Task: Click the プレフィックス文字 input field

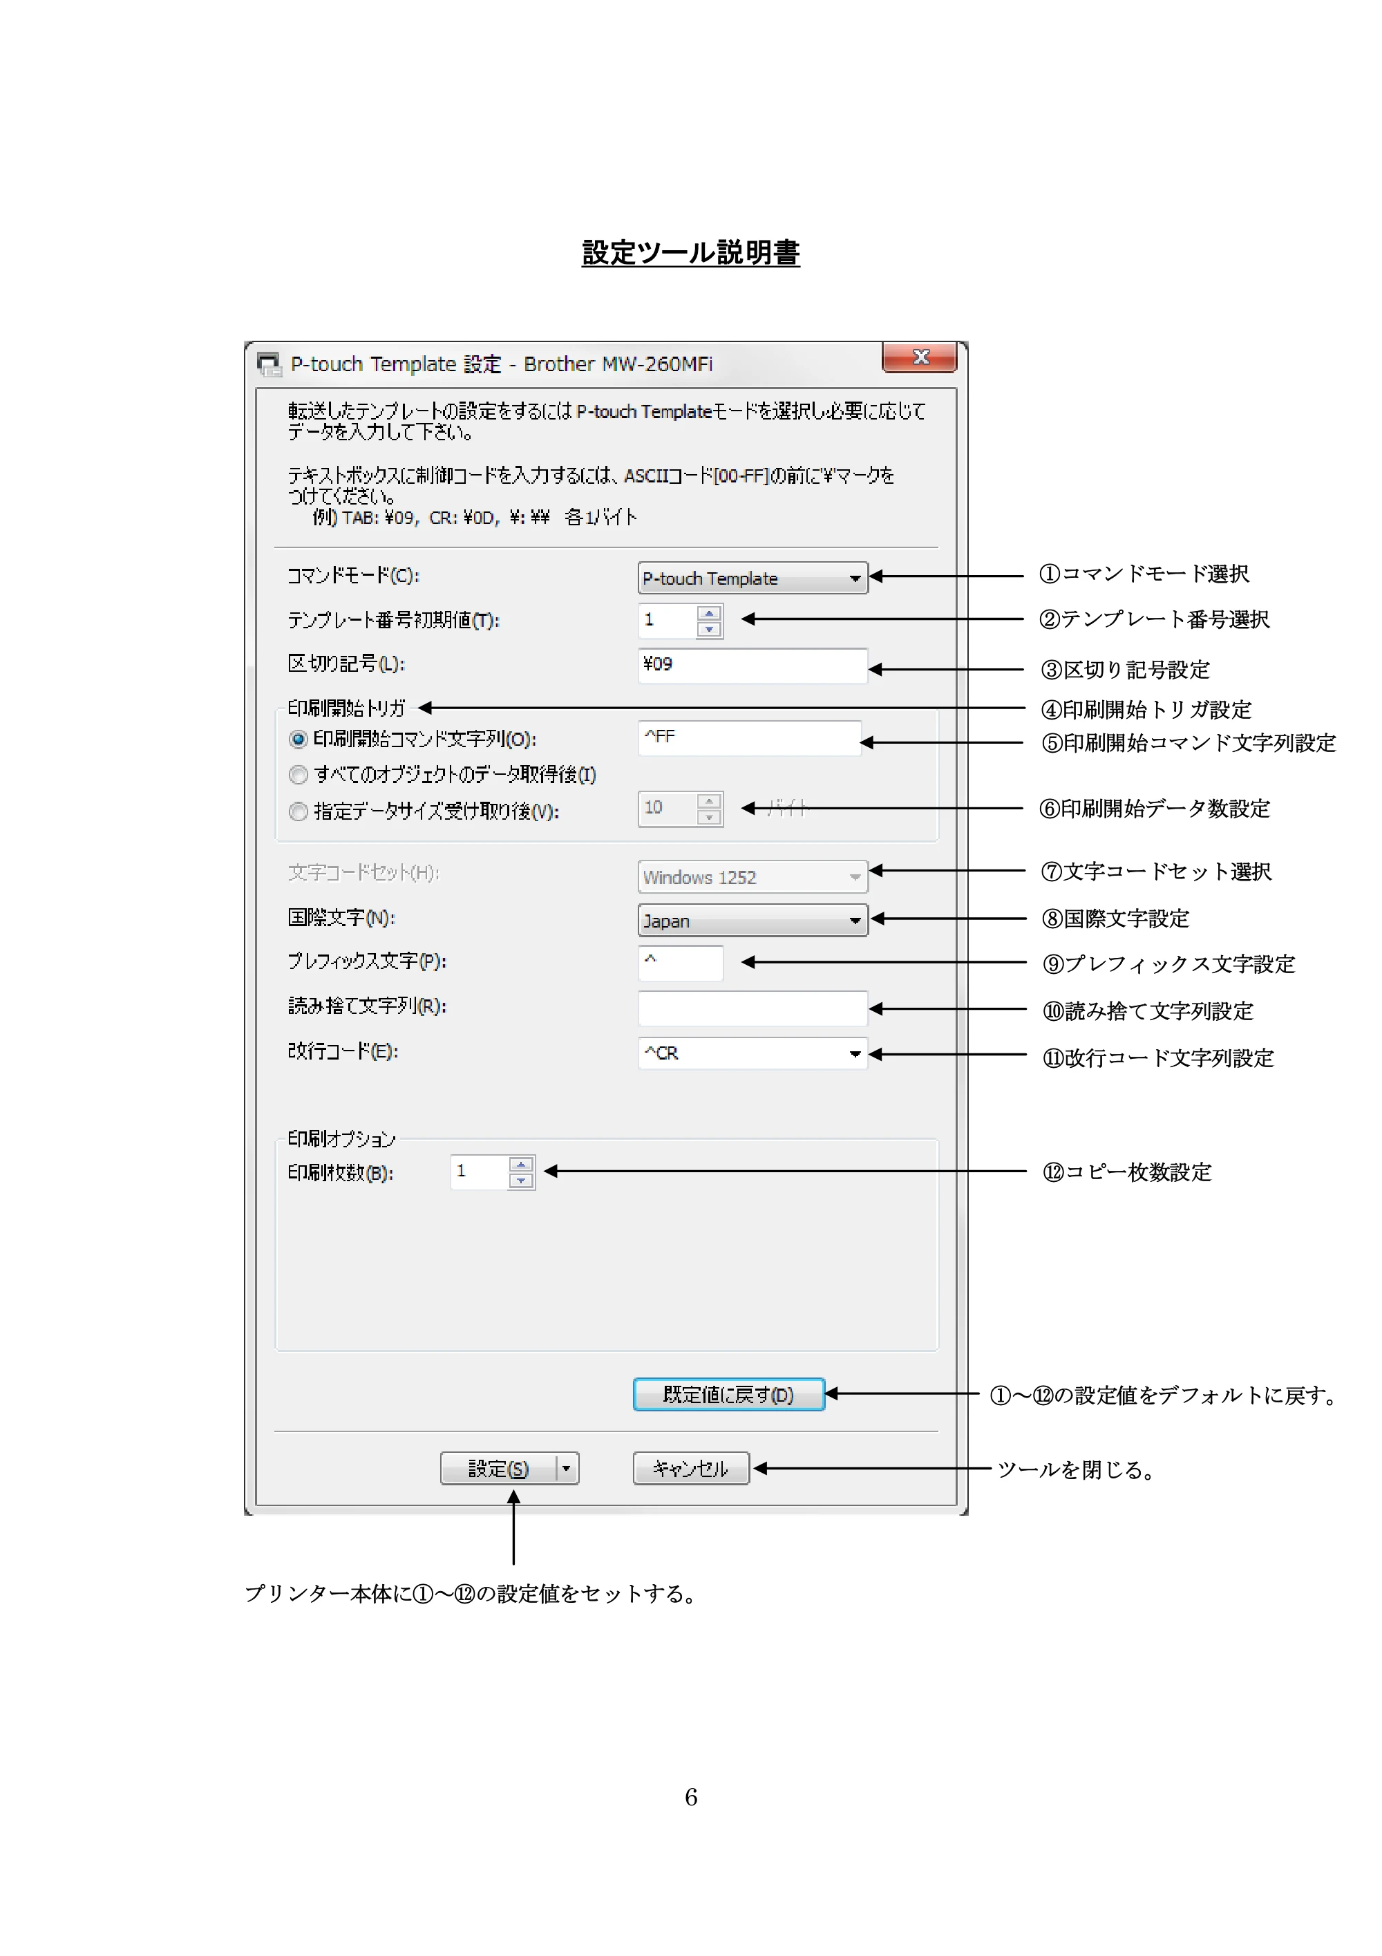Action: 681,963
